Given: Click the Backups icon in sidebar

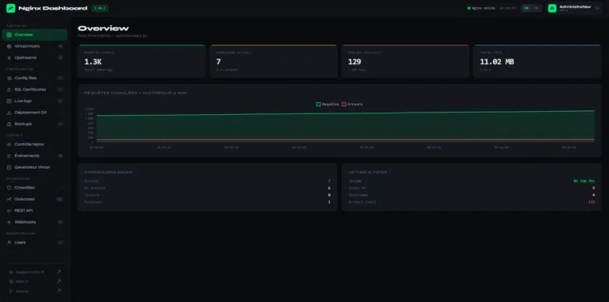Looking at the screenshot, I should pyautogui.click(x=10, y=124).
